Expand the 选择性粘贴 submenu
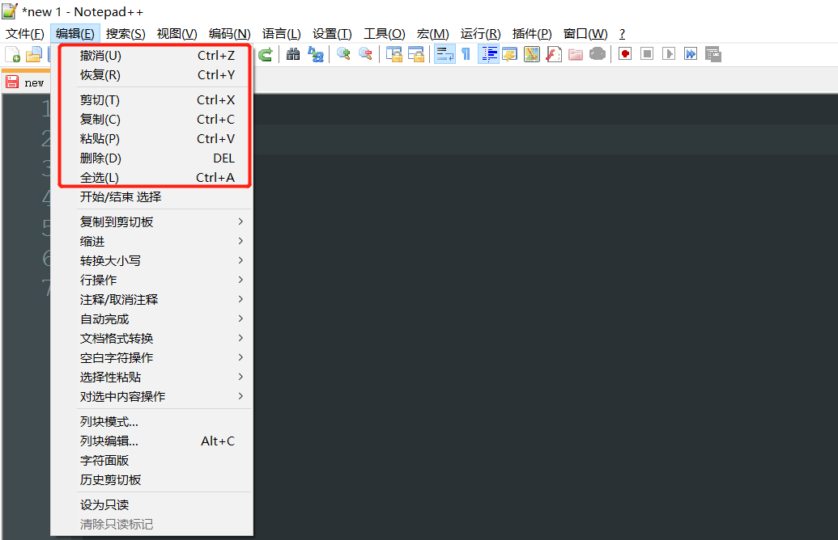This screenshot has width=838, height=540. tap(151, 377)
